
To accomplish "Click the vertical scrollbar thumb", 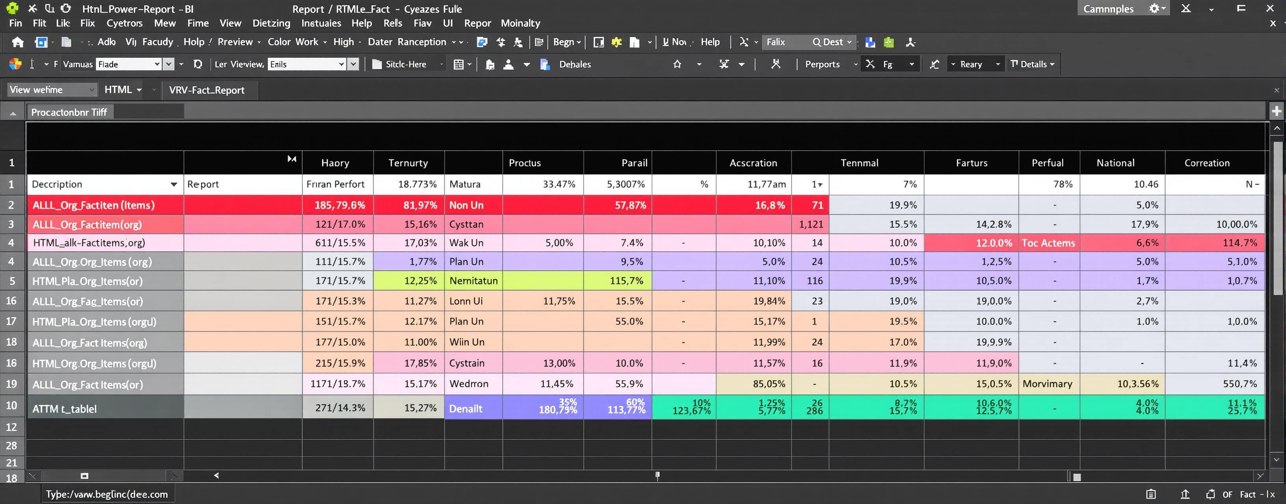I will point(1278,218).
